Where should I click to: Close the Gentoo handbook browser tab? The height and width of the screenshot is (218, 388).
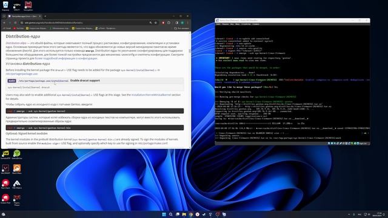pos(40,16)
